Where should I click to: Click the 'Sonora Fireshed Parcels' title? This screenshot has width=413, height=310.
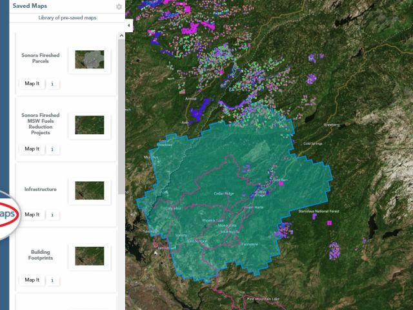coord(41,58)
